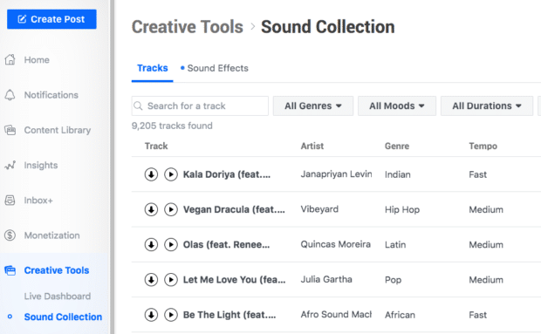The image size is (541, 334).
Task: Click the Content Library icon
Action: point(10,130)
